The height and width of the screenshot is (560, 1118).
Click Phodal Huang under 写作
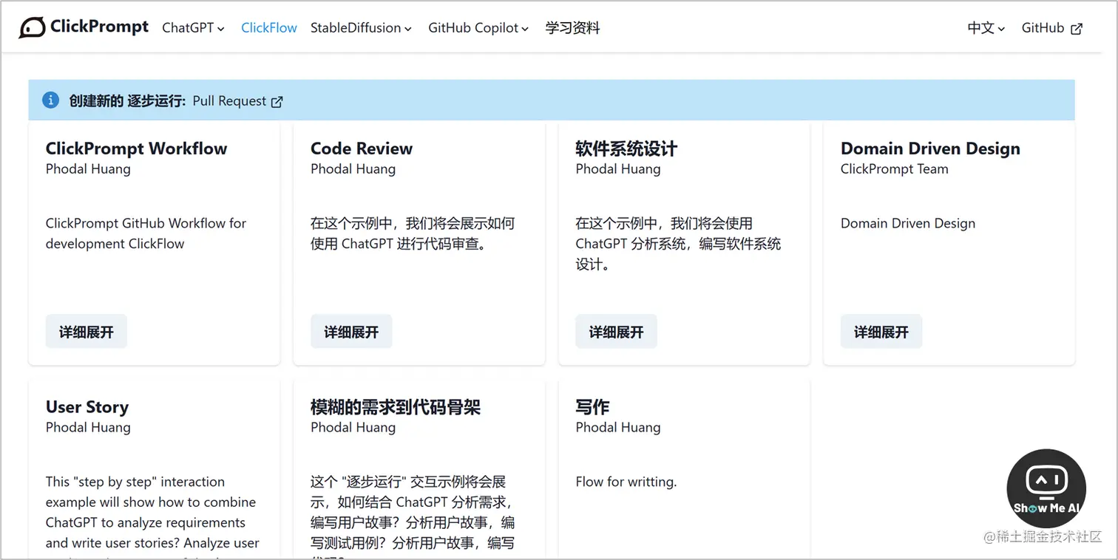(x=618, y=428)
